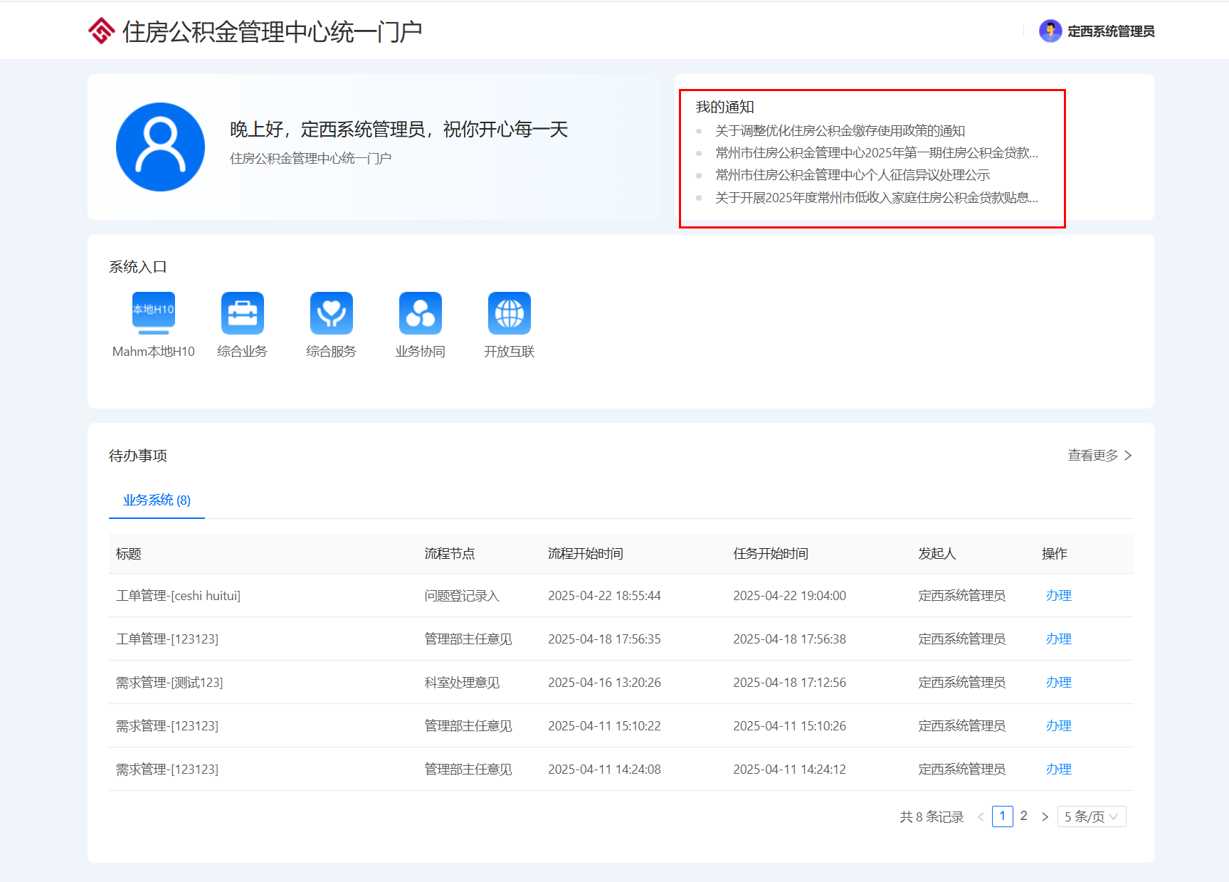The width and height of the screenshot is (1229, 882).
Task: Launch the 综合服务 heart icon
Action: click(331, 313)
